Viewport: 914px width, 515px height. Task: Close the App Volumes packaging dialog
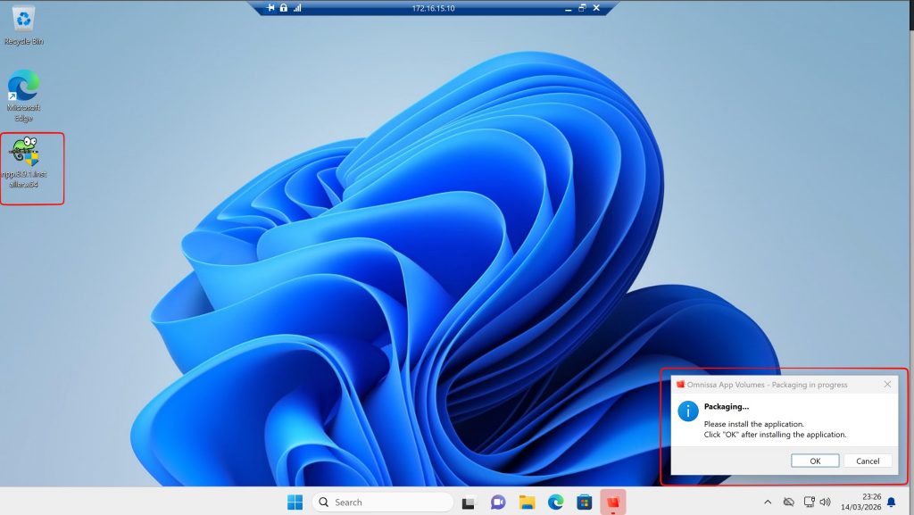point(887,385)
